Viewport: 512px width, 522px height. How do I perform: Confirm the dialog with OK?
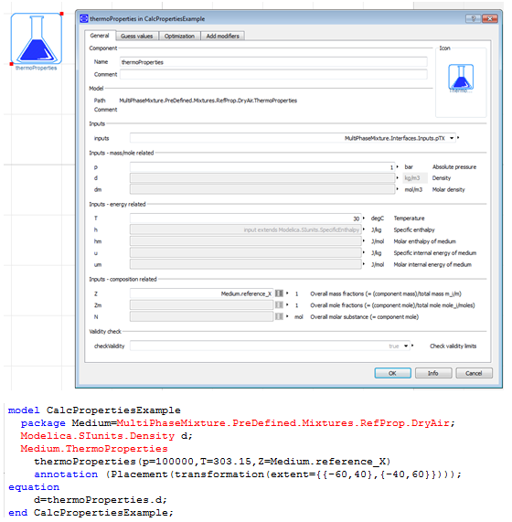tap(392, 373)
